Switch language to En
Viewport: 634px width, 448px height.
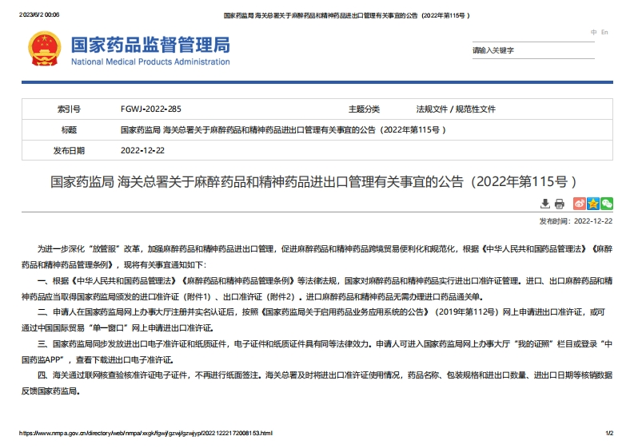point(604,32)
